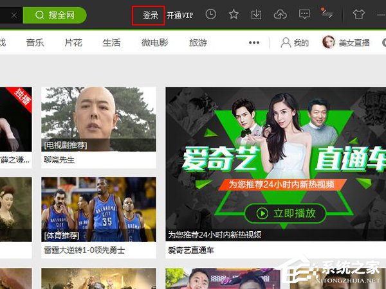Click 开通VIP to subscribe
The height and width of the screenshot is (289, 386).
click(180, 15)
